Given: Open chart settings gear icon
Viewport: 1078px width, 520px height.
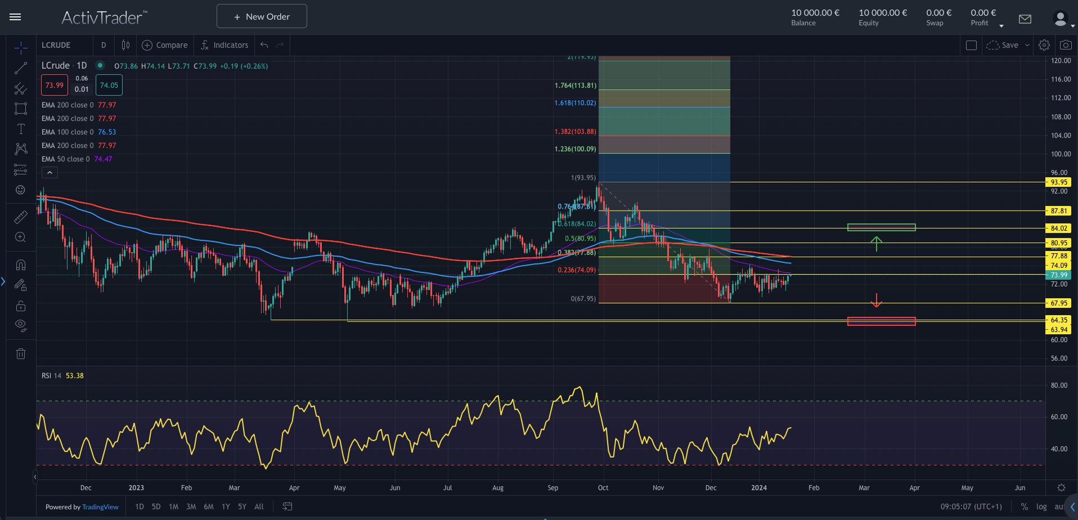Looking at the screenshot, I should [x=1044, y=45].
